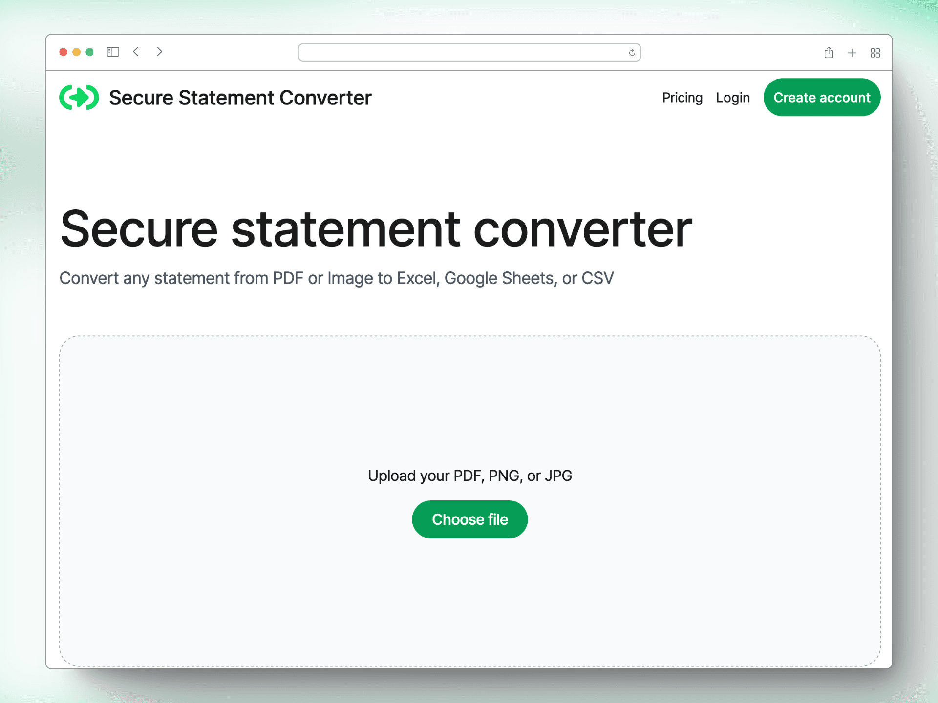Click the Create account button
Screen dimensions: 938x703
click(x=822, y=98)
